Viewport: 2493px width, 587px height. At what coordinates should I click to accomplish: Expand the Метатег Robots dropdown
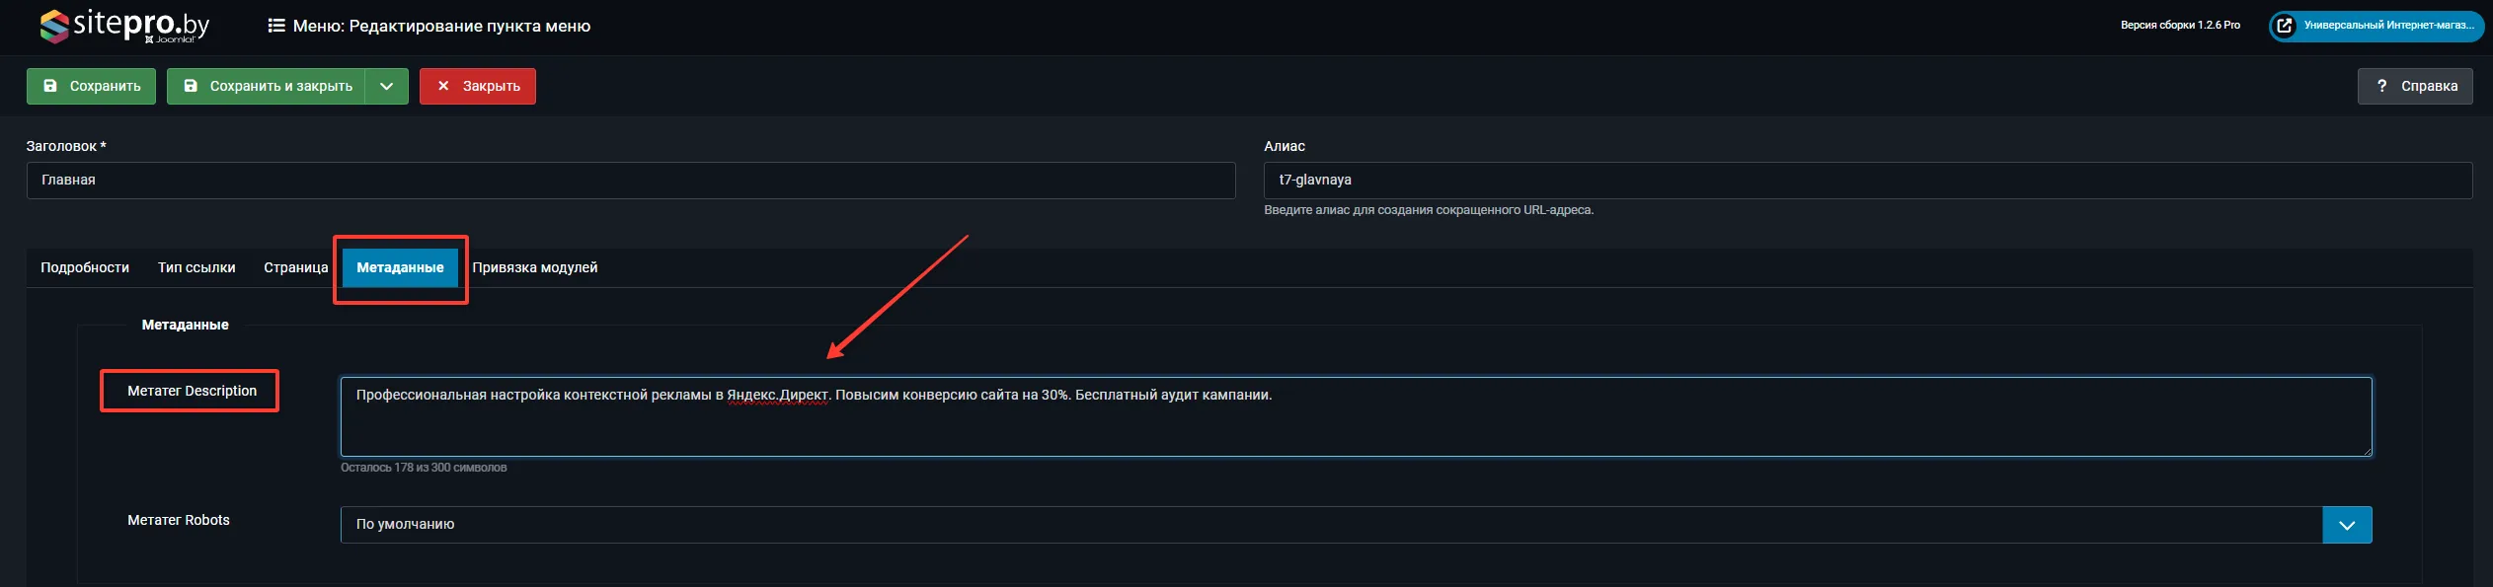(2346, 525)
